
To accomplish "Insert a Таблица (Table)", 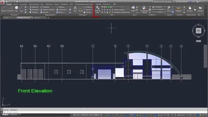I will tap(87, 12).
